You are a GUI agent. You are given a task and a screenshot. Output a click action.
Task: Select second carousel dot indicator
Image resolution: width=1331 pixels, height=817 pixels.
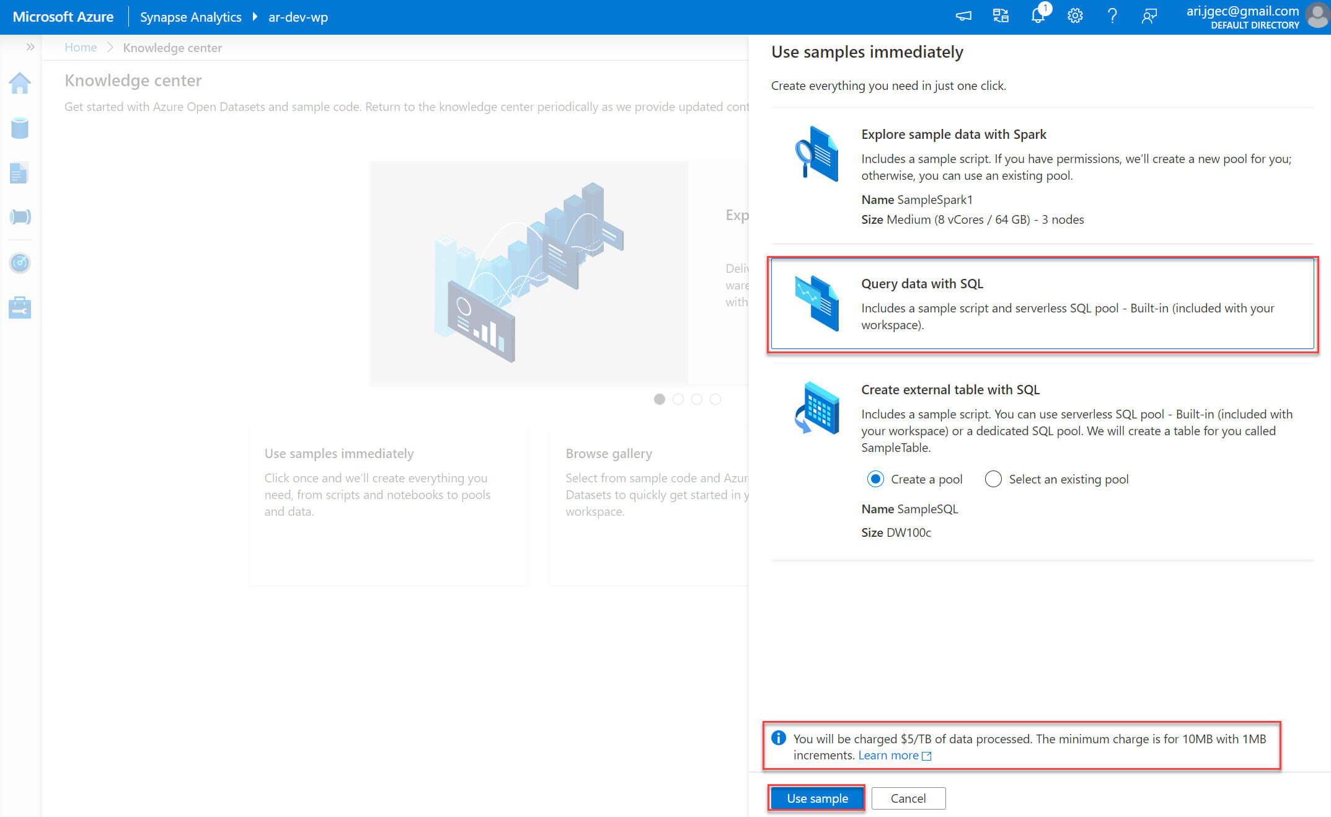click(678, 399)
